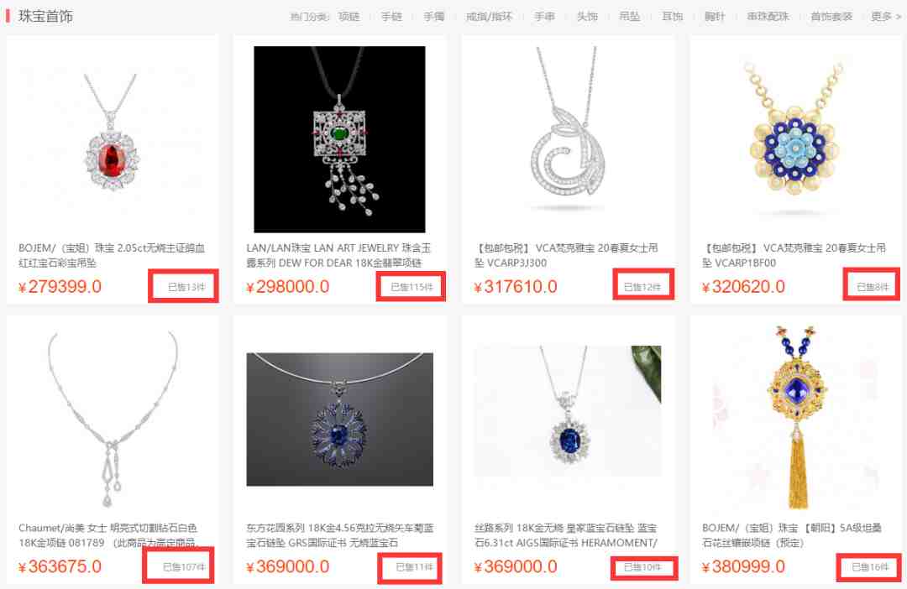
Task: Open the 项链 category link
Action: click(349, 16)
